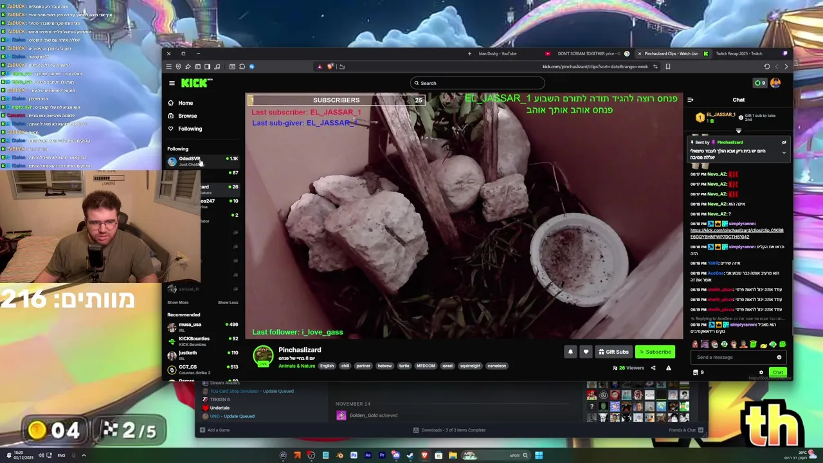Expand the pinned message chevron

tap(784, 152)
